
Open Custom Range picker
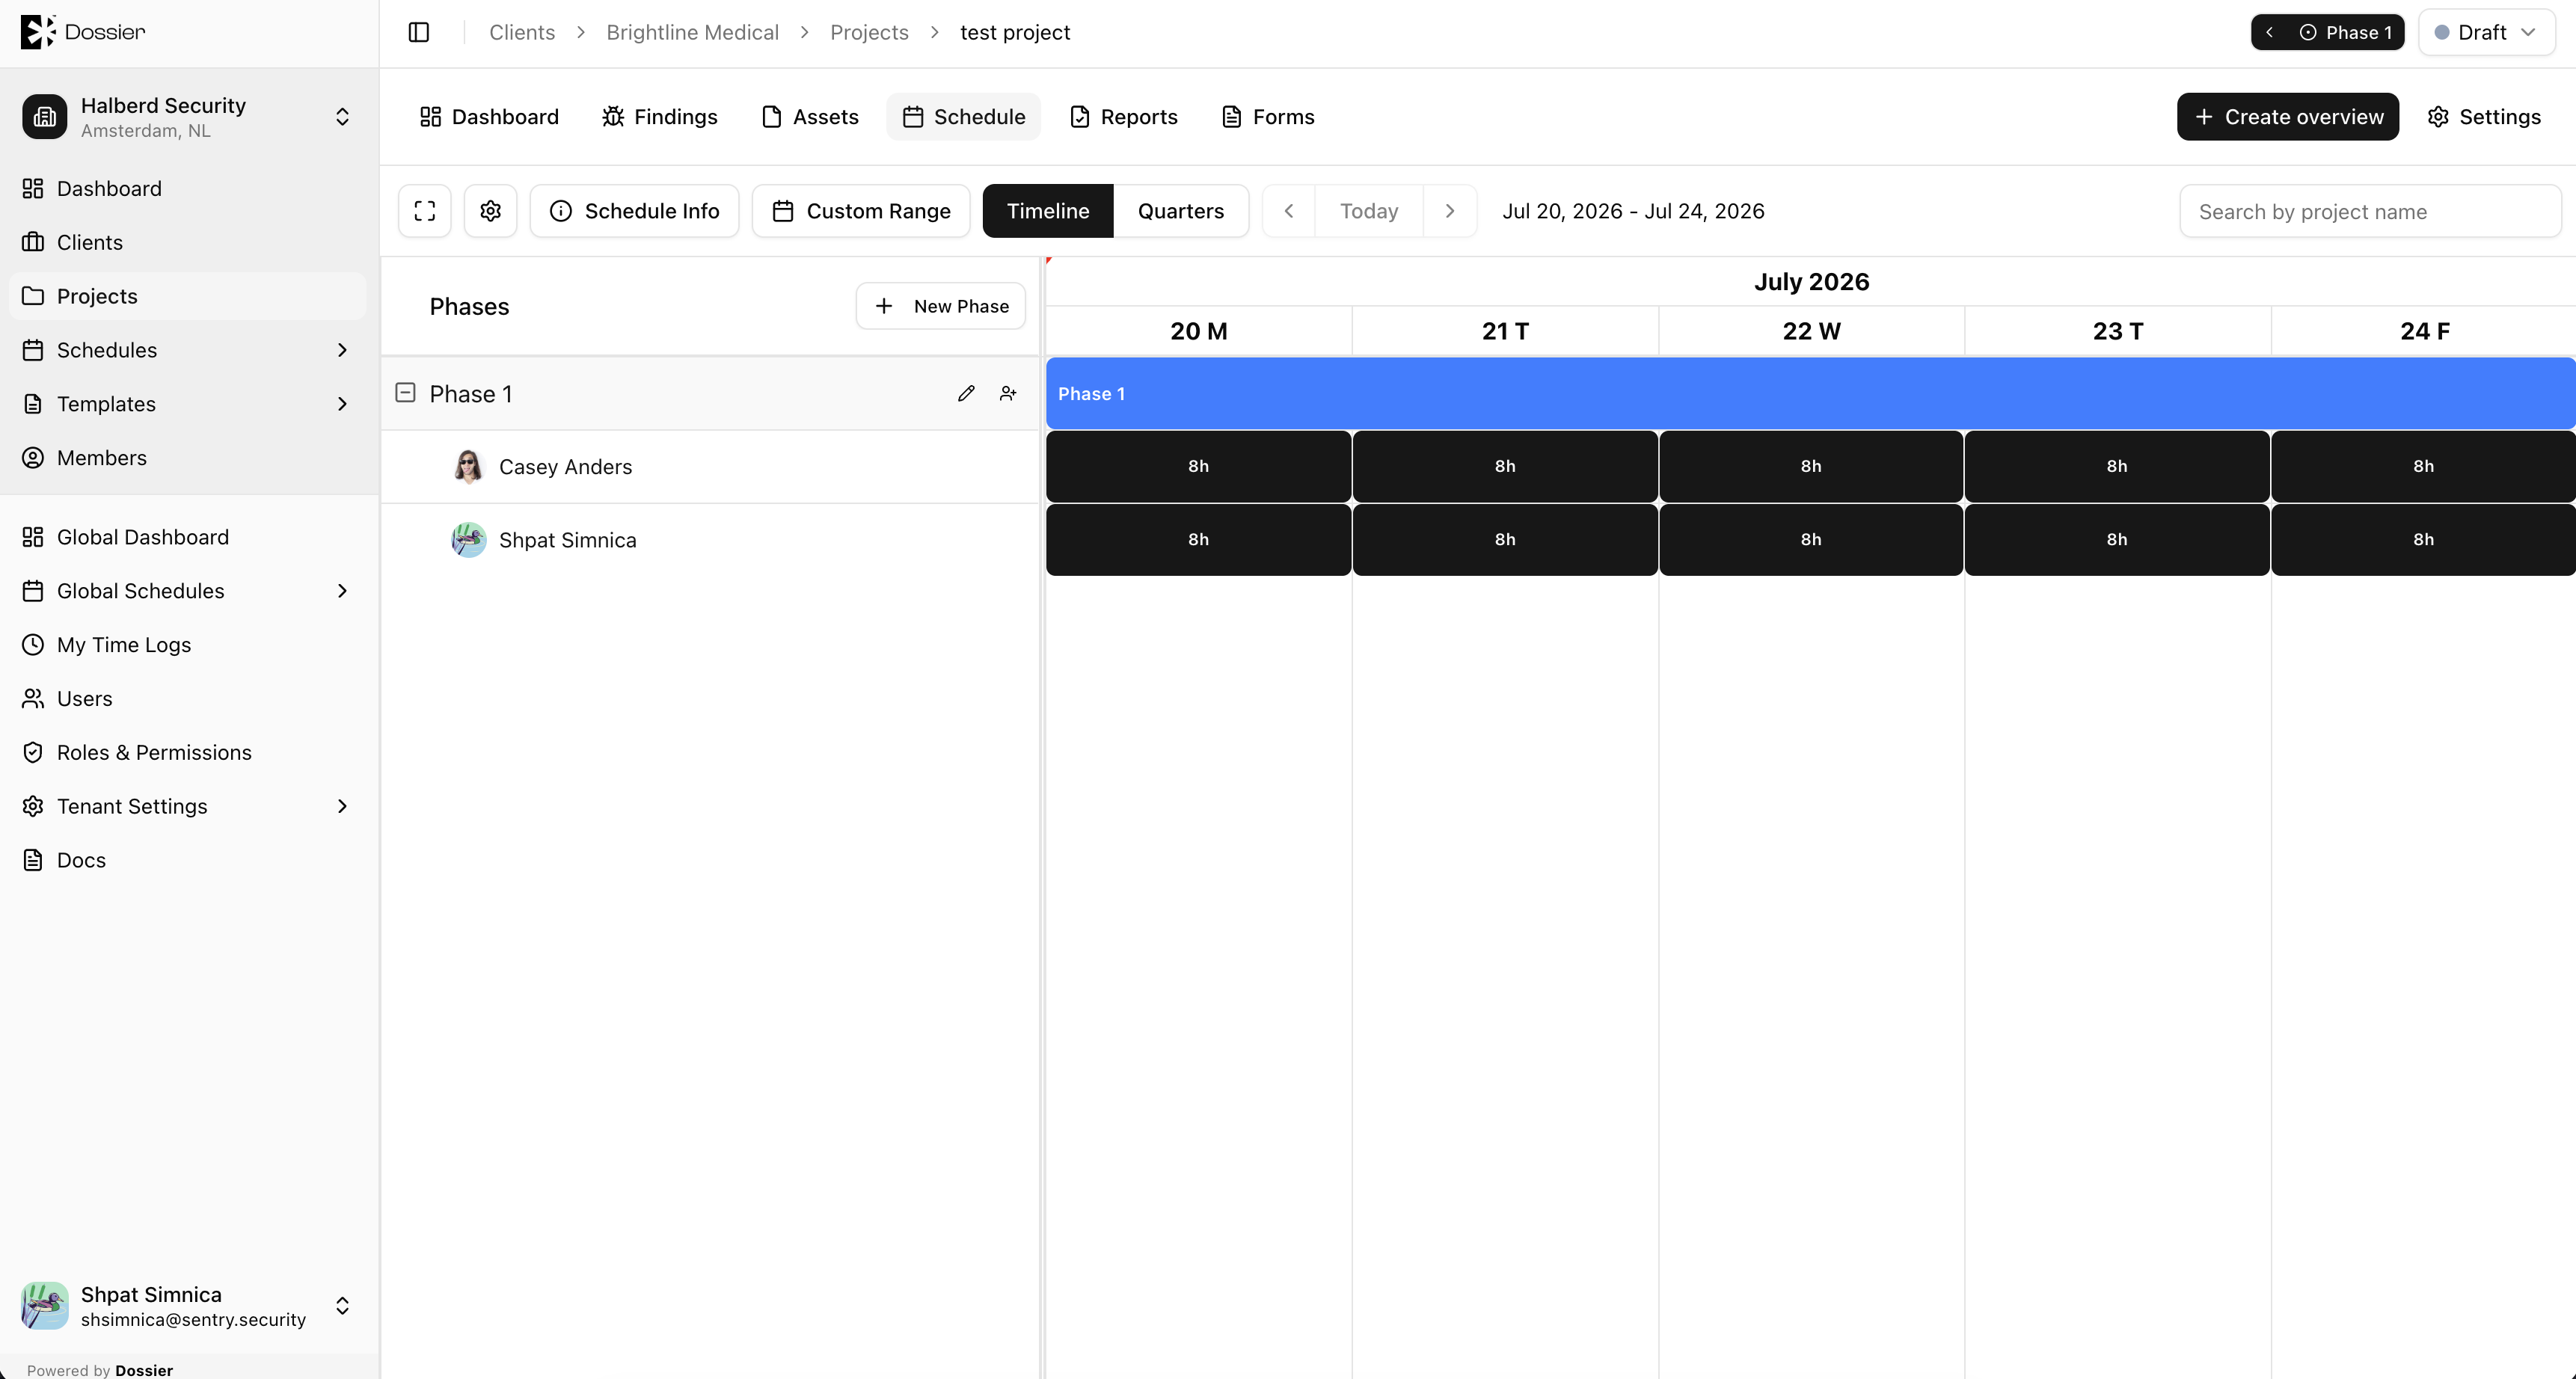[861, 211]
